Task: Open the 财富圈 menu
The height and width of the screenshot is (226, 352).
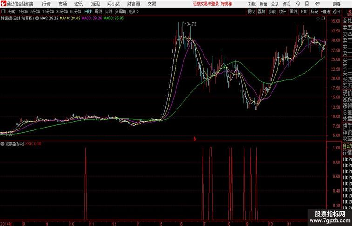Action: coord(133,4)
